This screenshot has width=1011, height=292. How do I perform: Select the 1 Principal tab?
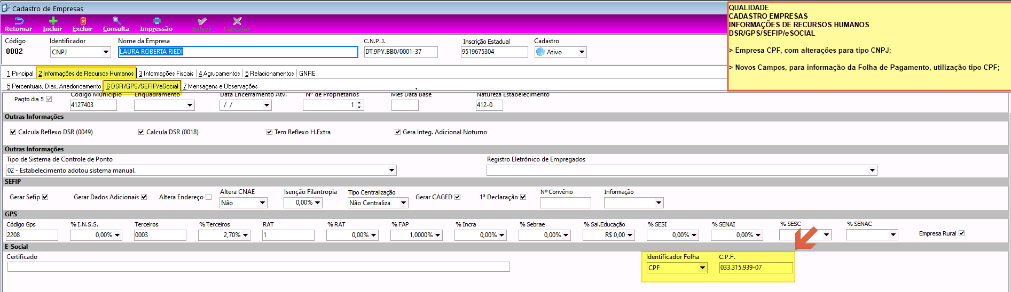[x=20, y=74]
